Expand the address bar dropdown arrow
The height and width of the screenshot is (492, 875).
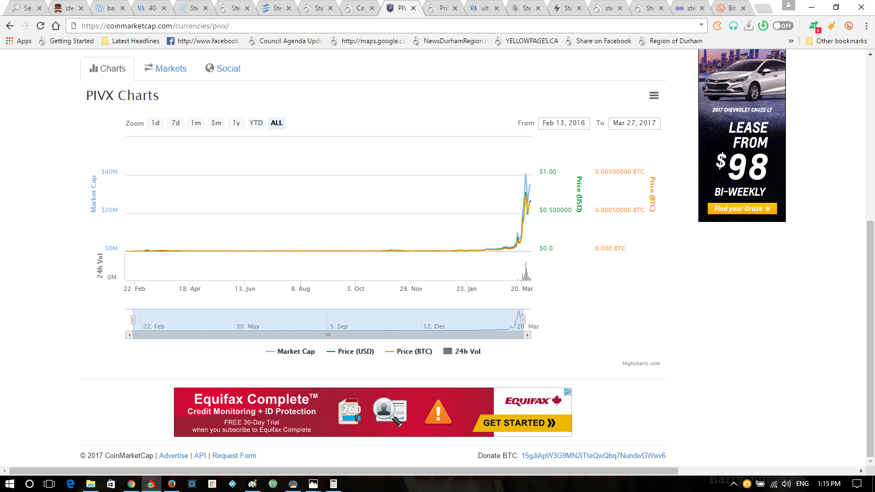[701, 25]
